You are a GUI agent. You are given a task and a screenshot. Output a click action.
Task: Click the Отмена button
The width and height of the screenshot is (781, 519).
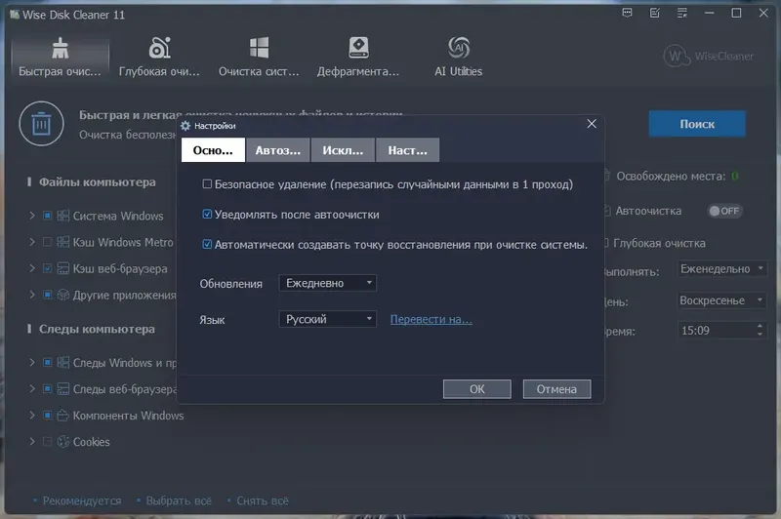pyautogui.click(x=556, y=389)
